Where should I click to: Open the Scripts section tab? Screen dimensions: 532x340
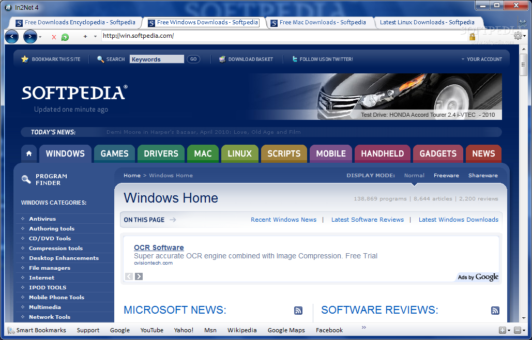tap(284, 153)
